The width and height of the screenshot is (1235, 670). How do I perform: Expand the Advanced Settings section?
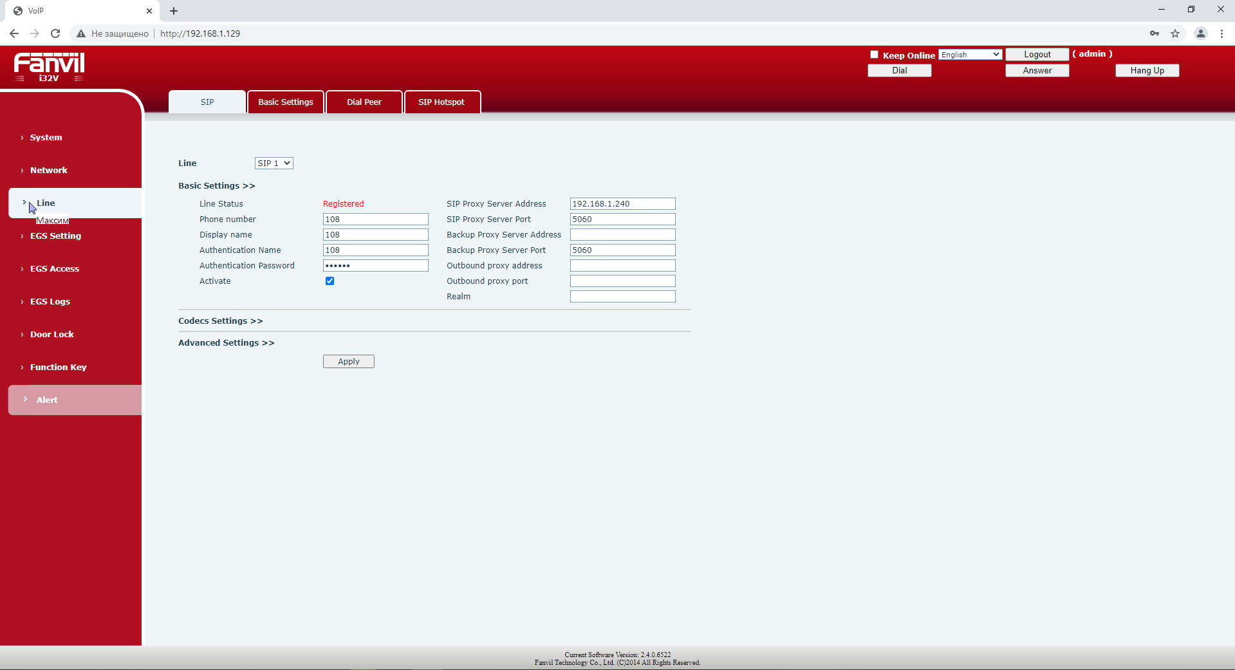click(x=226, y=343)
